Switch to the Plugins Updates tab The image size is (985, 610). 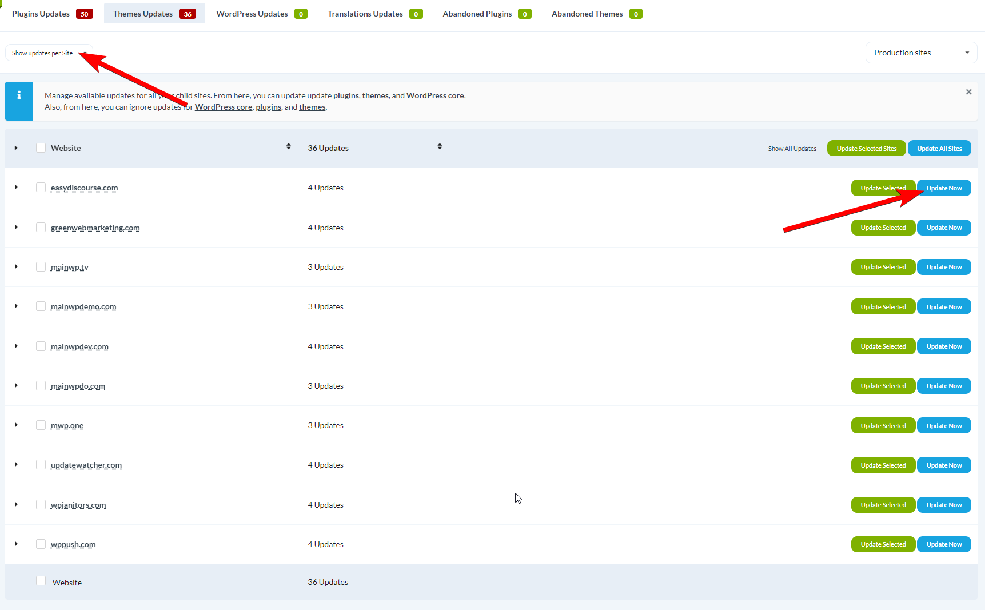[40, 13]
